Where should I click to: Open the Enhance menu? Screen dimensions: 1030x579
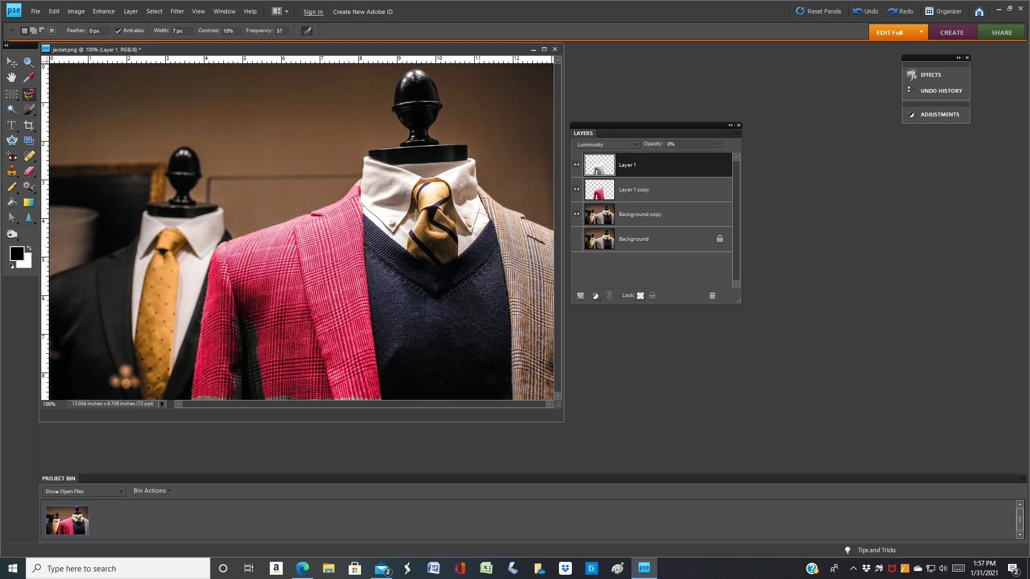(104, 11)
